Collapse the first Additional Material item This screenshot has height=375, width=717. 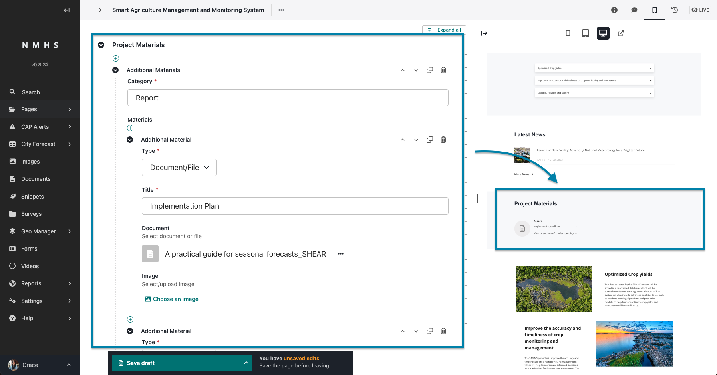tap(130, 140)
